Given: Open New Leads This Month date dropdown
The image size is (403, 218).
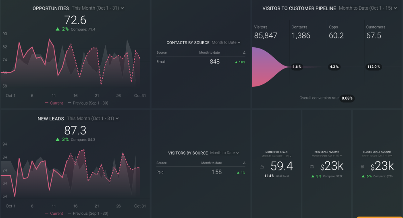Looking at the screenshot, I should tap(93, 118).
